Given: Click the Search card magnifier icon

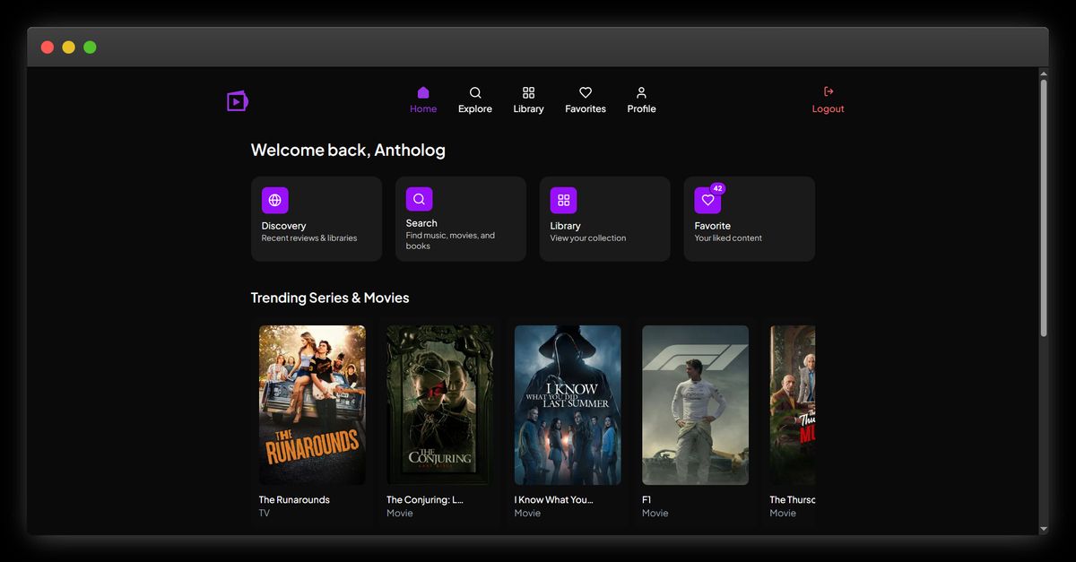Looking at the screenshot, I should coord(419,199).
